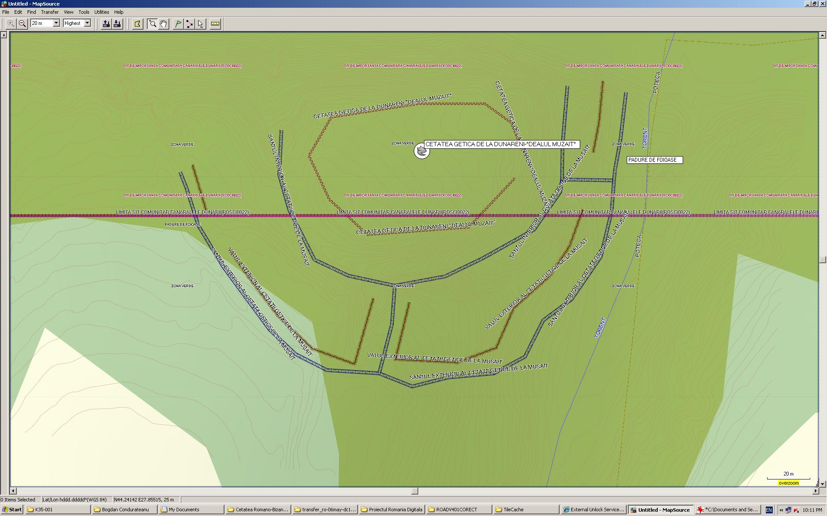This screenshot has height=516, width=827.
Task: Switch to C:\Documents and Se... taskbar window
Action: pyautogui.click(x=727, y=510)
